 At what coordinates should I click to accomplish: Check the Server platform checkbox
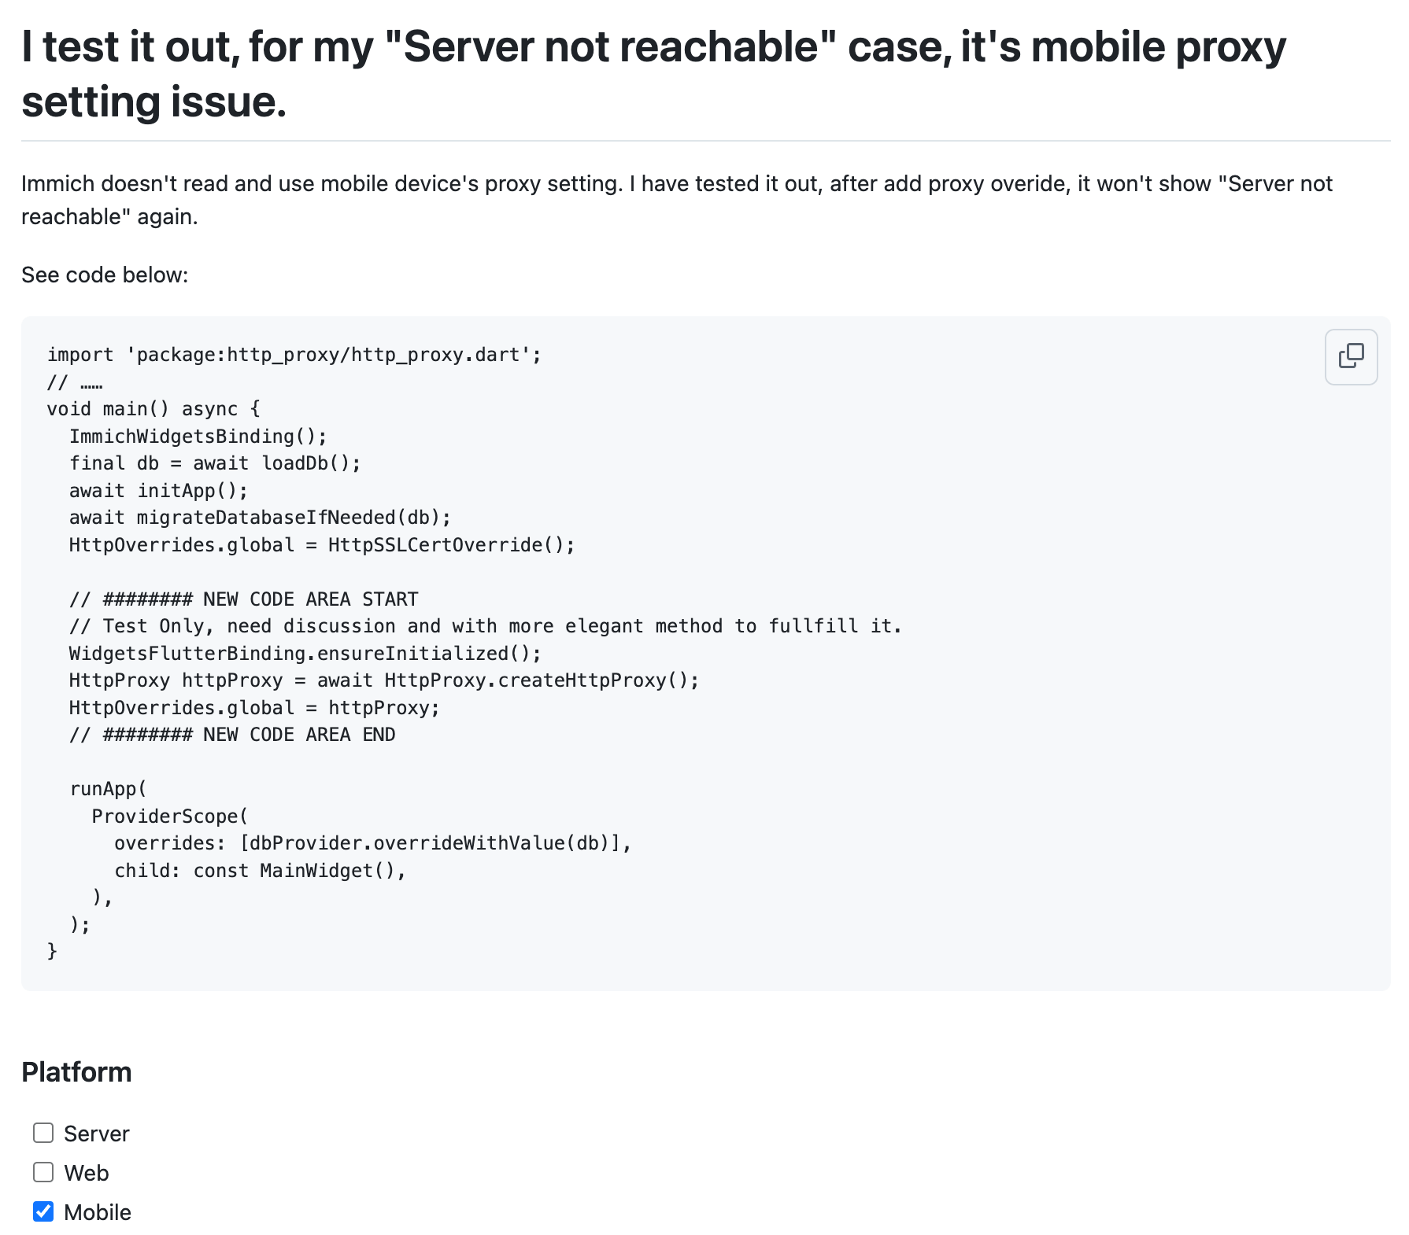coord(43,1133)
